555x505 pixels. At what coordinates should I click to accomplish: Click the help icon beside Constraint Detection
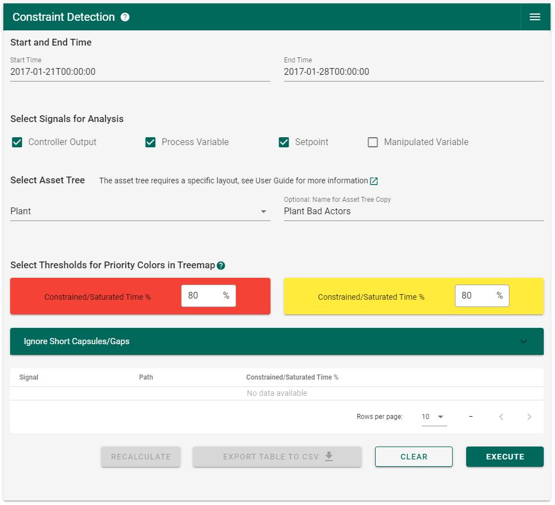click(125, 17)
